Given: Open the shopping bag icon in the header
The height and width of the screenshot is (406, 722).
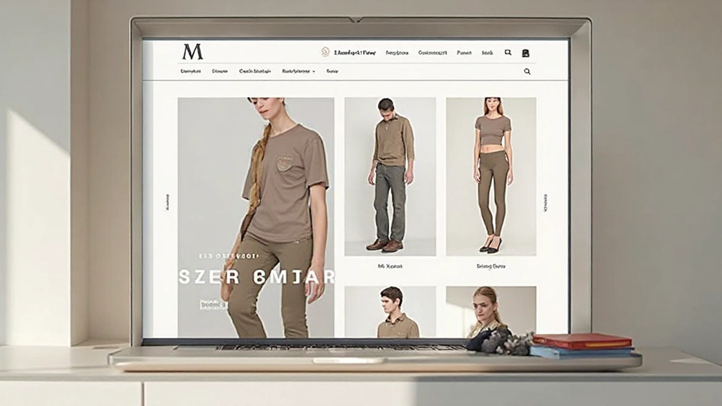Looking at the screenshot, I should pos(525,51).
